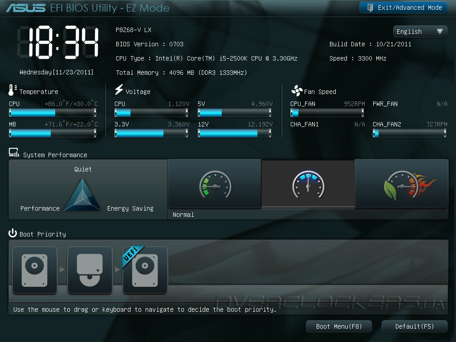Click the thermometer Temperature icon
The width and height of the screenshot is (456, 342).
point(12,90)
